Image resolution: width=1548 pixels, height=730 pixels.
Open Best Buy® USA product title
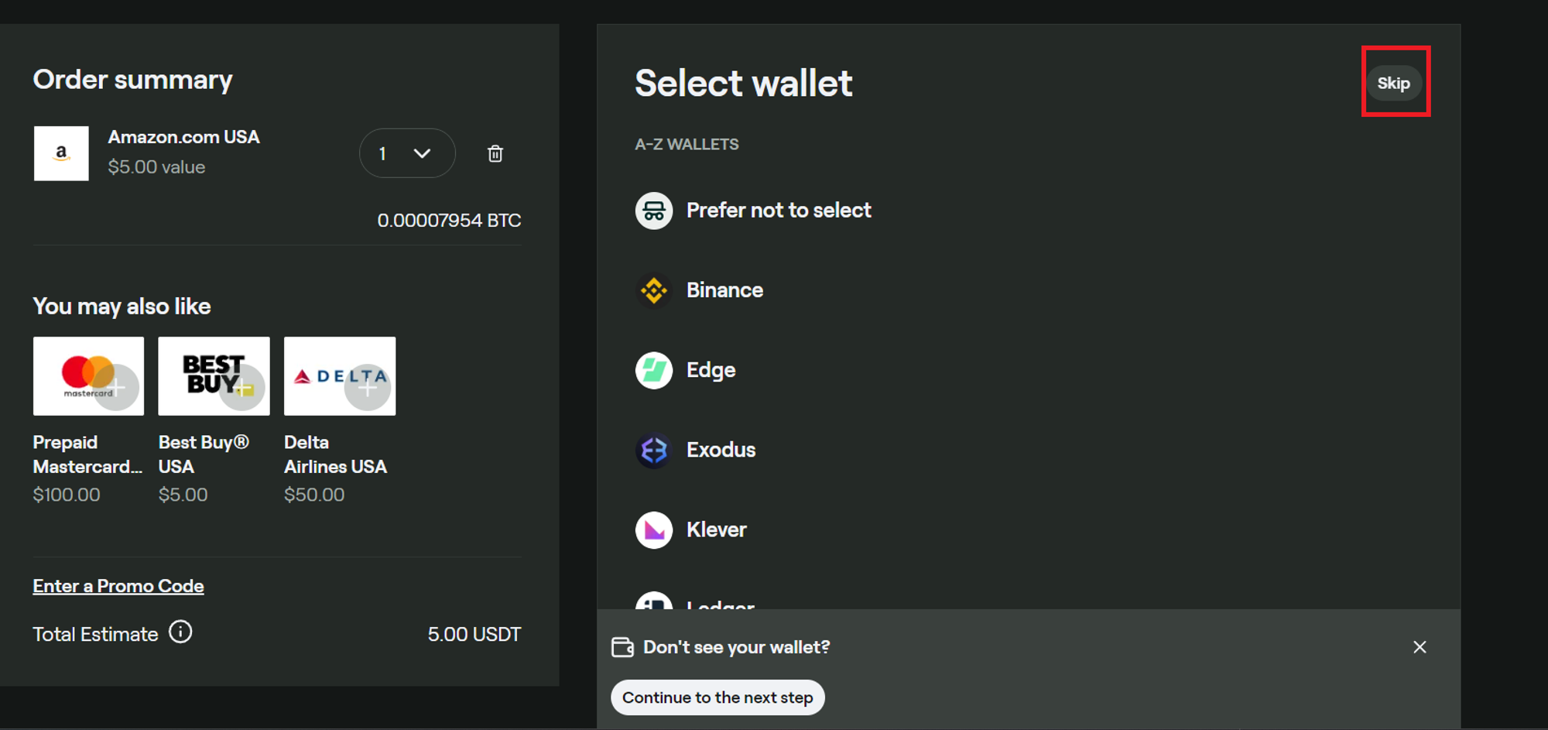(204, 454)
